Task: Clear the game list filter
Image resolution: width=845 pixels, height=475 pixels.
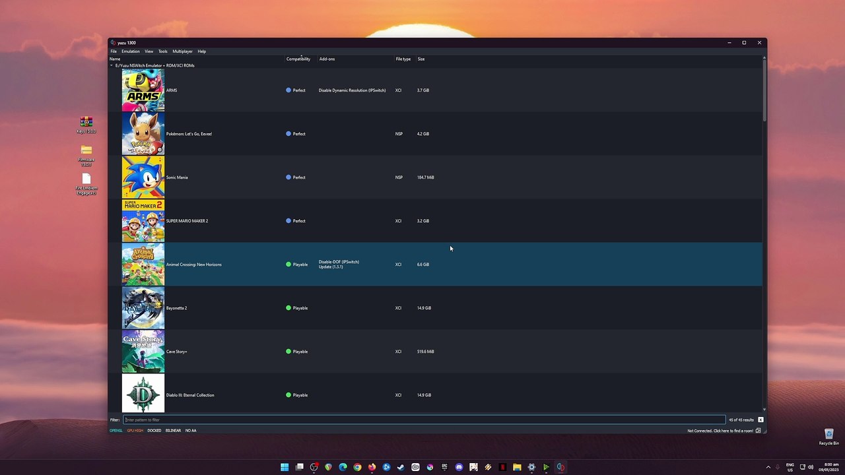Action: tap(760, 420)
